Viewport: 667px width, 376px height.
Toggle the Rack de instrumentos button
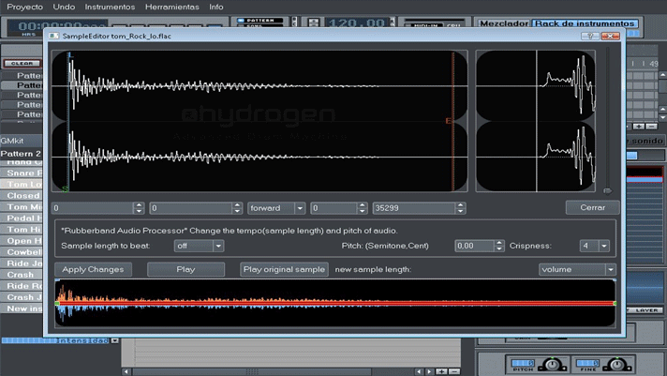pos(585,23)
